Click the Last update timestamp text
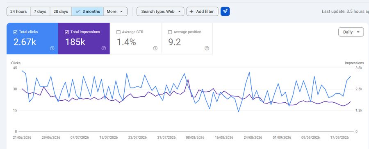The image size is (369, 149). pyautogui.click(x=345, y=11)
